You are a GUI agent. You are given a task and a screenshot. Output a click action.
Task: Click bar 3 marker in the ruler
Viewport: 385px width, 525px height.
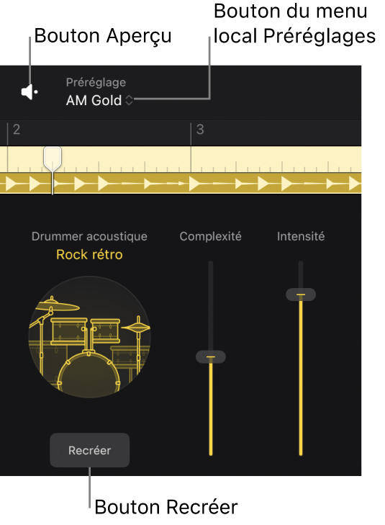(x=200, y=129)
